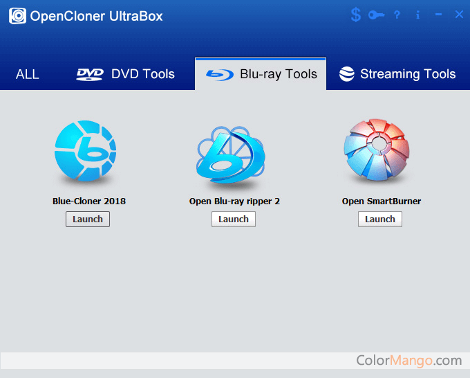Launch Open Blu-ray ripper 2
Screen dimensions: 470x378
pos(234,219)
